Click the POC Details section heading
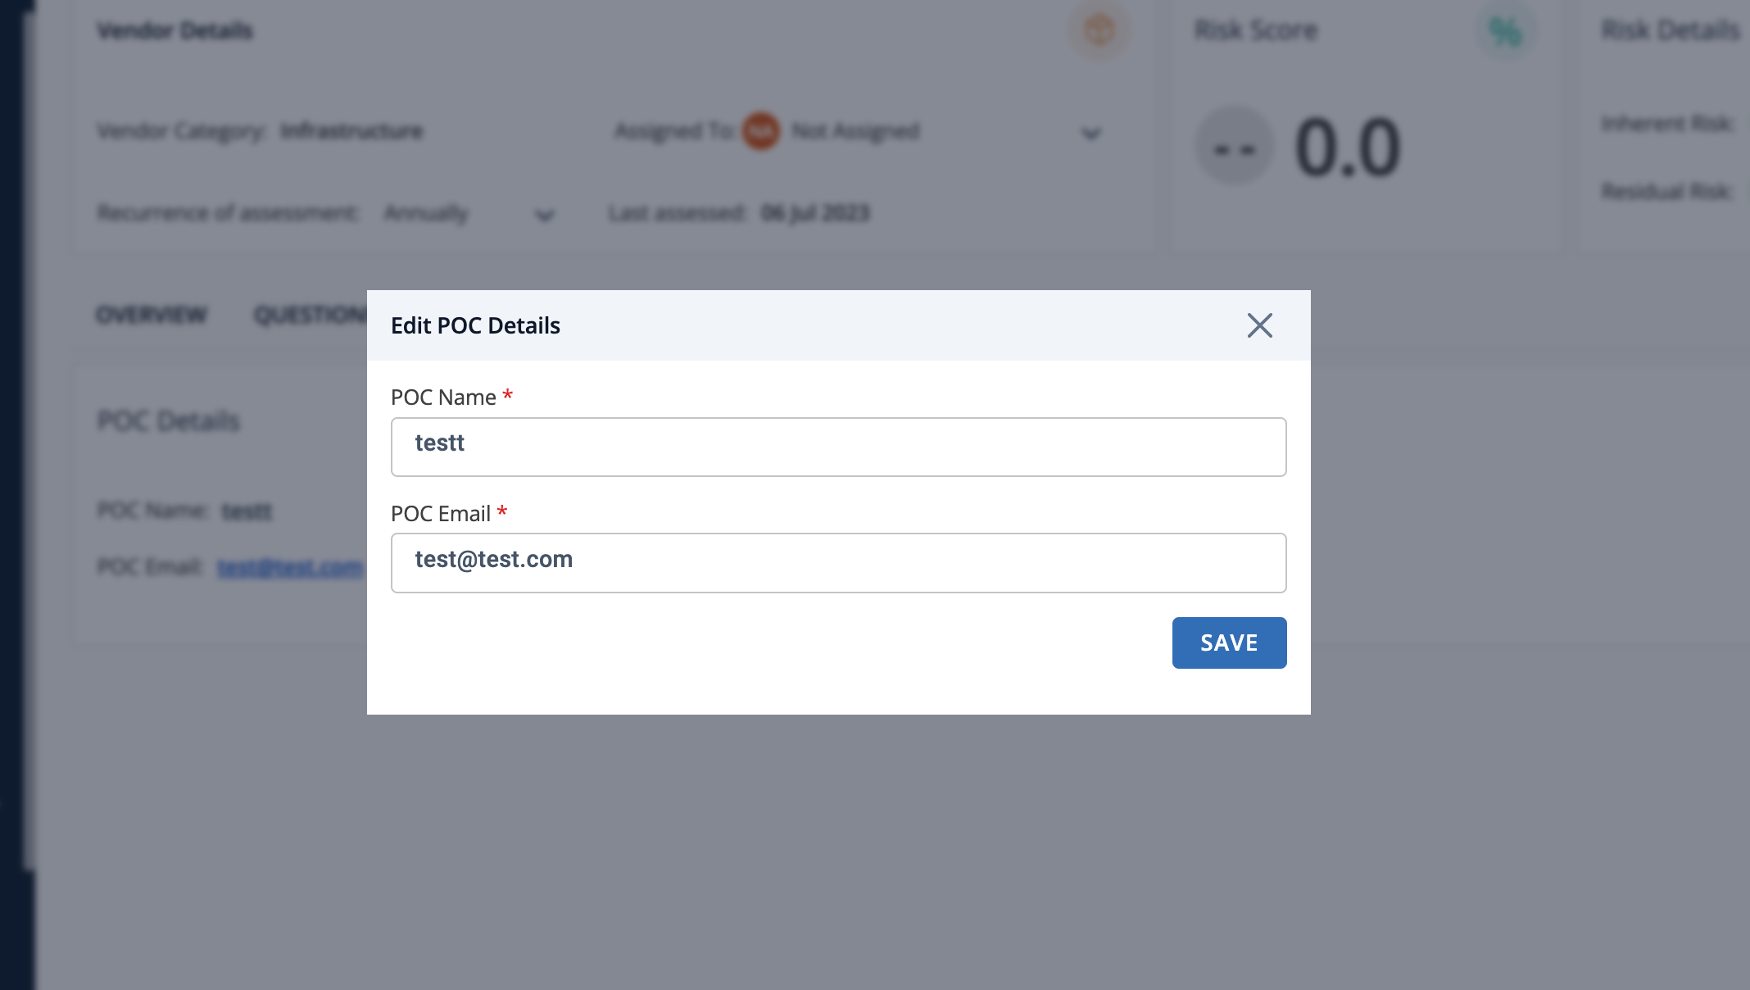Viewport: 1750px width, 990px height. [x=169, y=421]
